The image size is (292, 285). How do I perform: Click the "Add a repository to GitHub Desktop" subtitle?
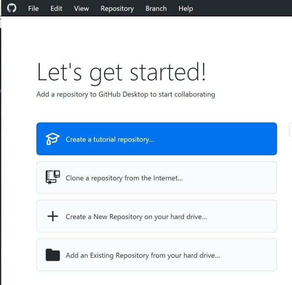click(125, 95)
